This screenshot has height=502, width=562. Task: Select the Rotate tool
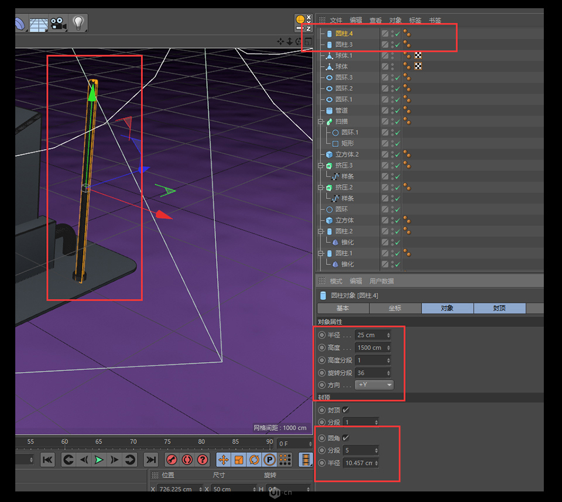[x=254, y=460]
